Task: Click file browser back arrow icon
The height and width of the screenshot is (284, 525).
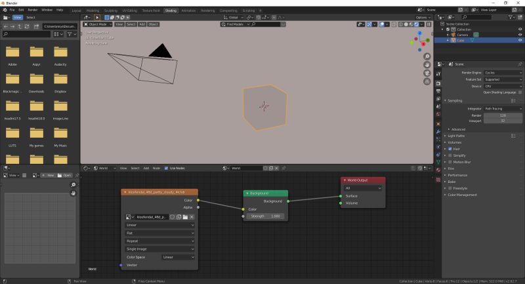Action: click(6, 26)
